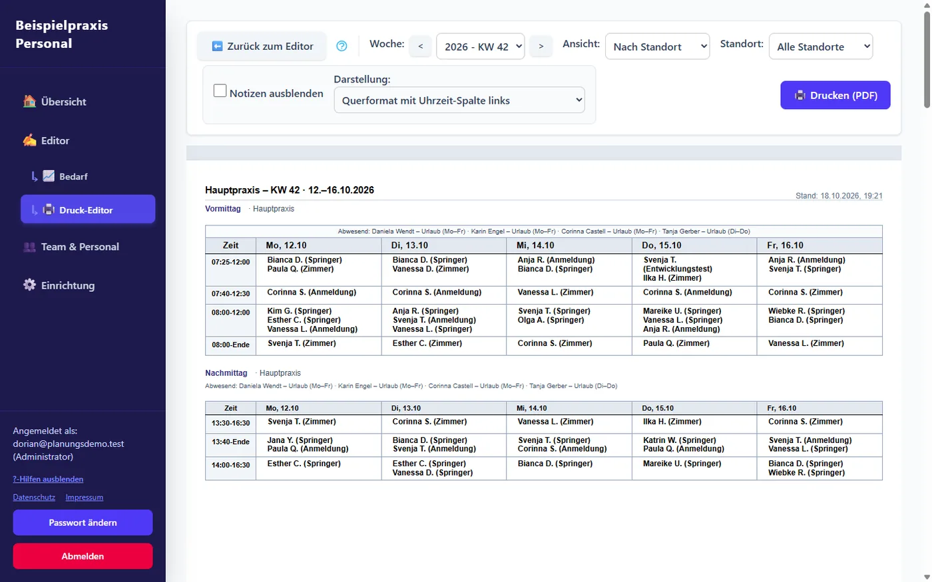The width and height of the screenshot is (932, 582).
Task: Open the Ansicht dropdown set to Nach Standort
Action: click(x=657, y=47)
